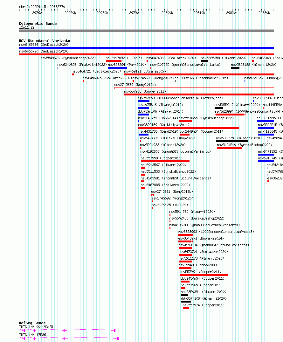Click dgv789n106 (Alsmadi2014) label
This screenshot has width=283, height=342.
(161, 111)
